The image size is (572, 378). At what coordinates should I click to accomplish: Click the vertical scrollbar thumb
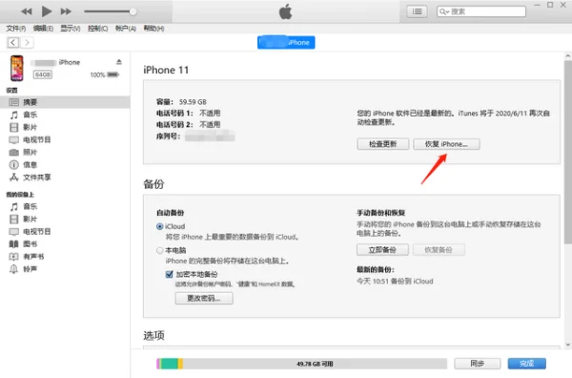pos(567,152)
